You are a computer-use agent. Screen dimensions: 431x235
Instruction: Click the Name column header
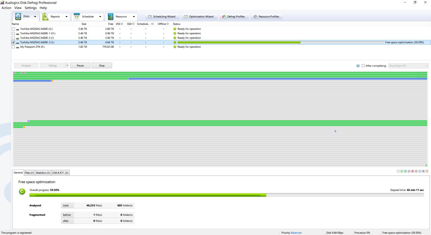pos(36,24)
